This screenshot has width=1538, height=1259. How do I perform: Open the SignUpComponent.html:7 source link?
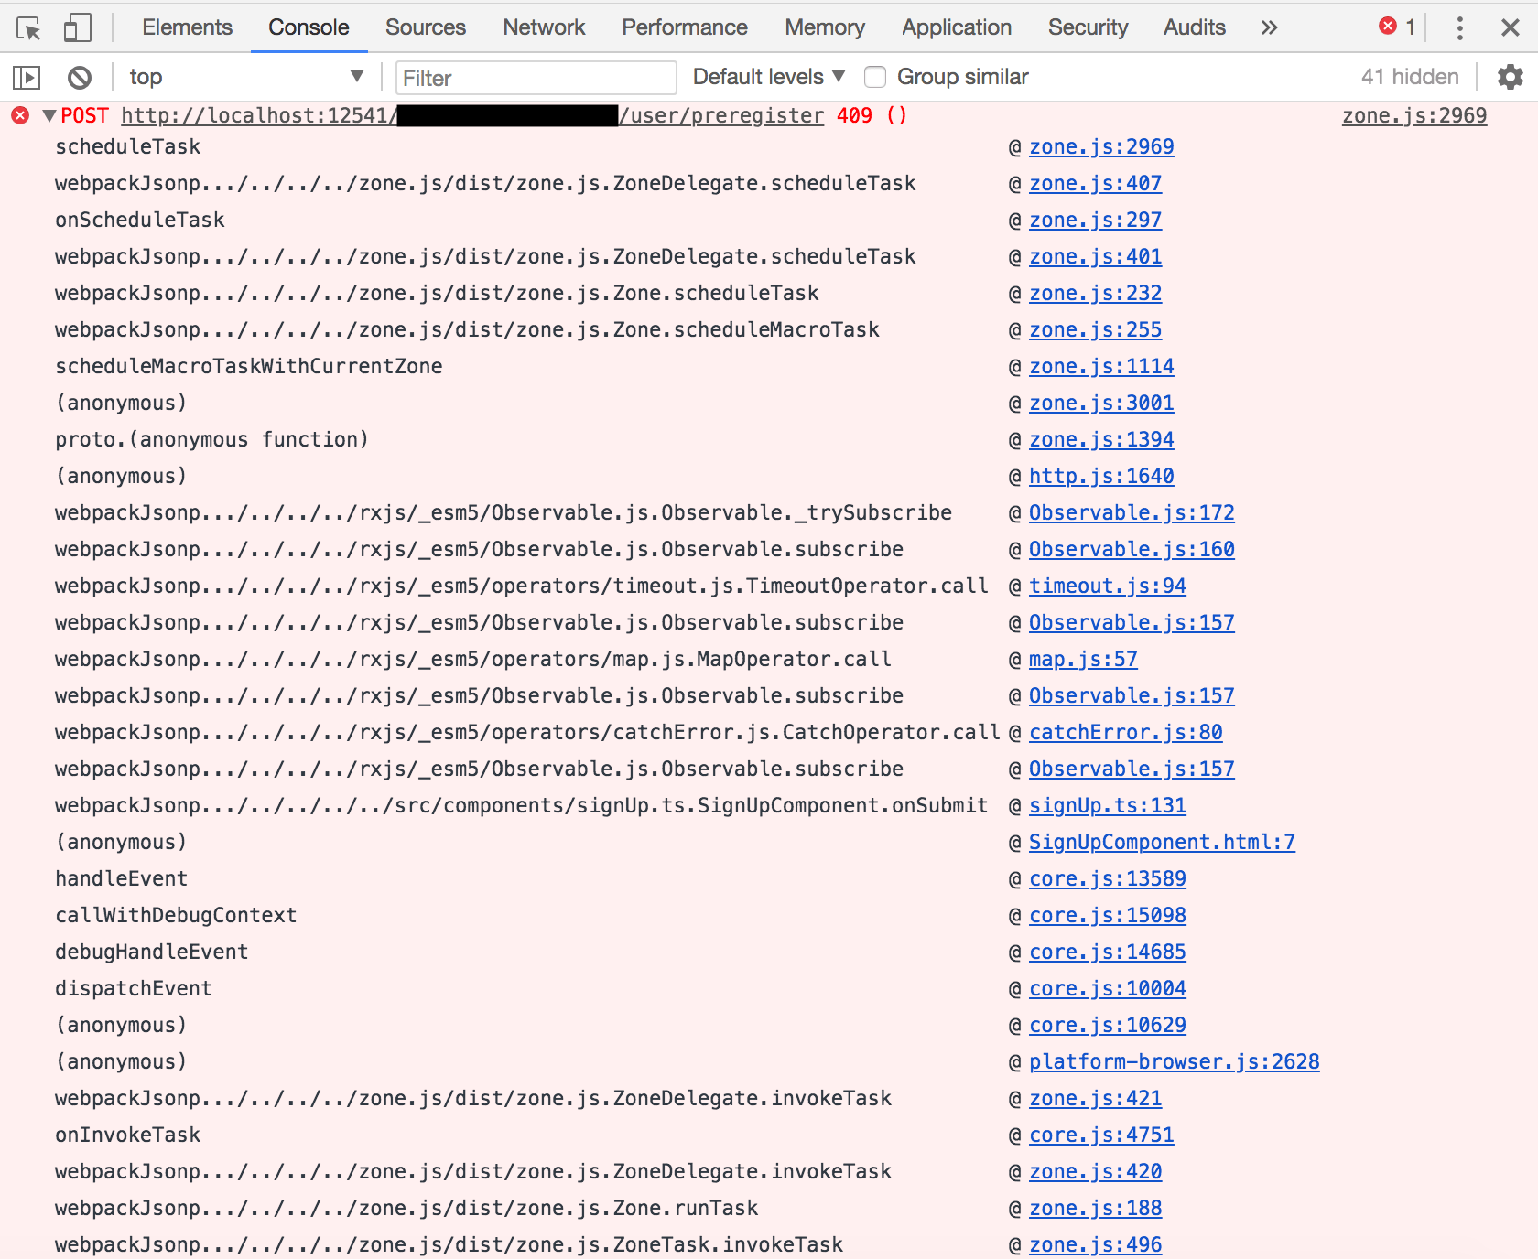pos(1161,842)
